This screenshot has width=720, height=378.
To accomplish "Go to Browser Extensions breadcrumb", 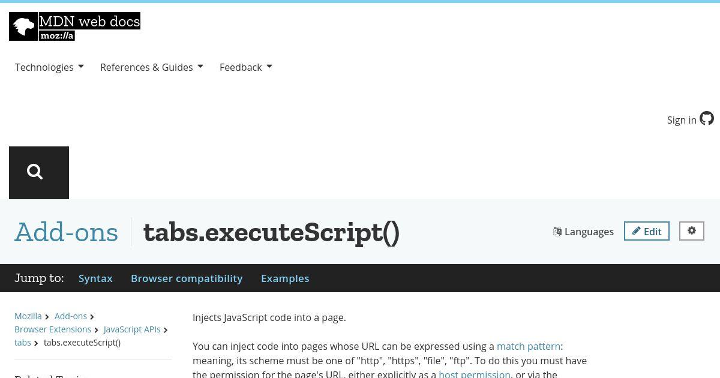I will coord(53,329).
